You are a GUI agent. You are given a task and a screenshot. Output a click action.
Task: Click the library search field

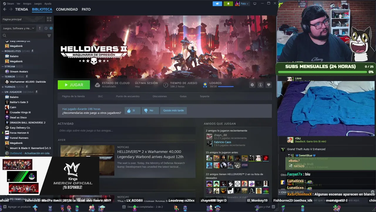(24, 36)
